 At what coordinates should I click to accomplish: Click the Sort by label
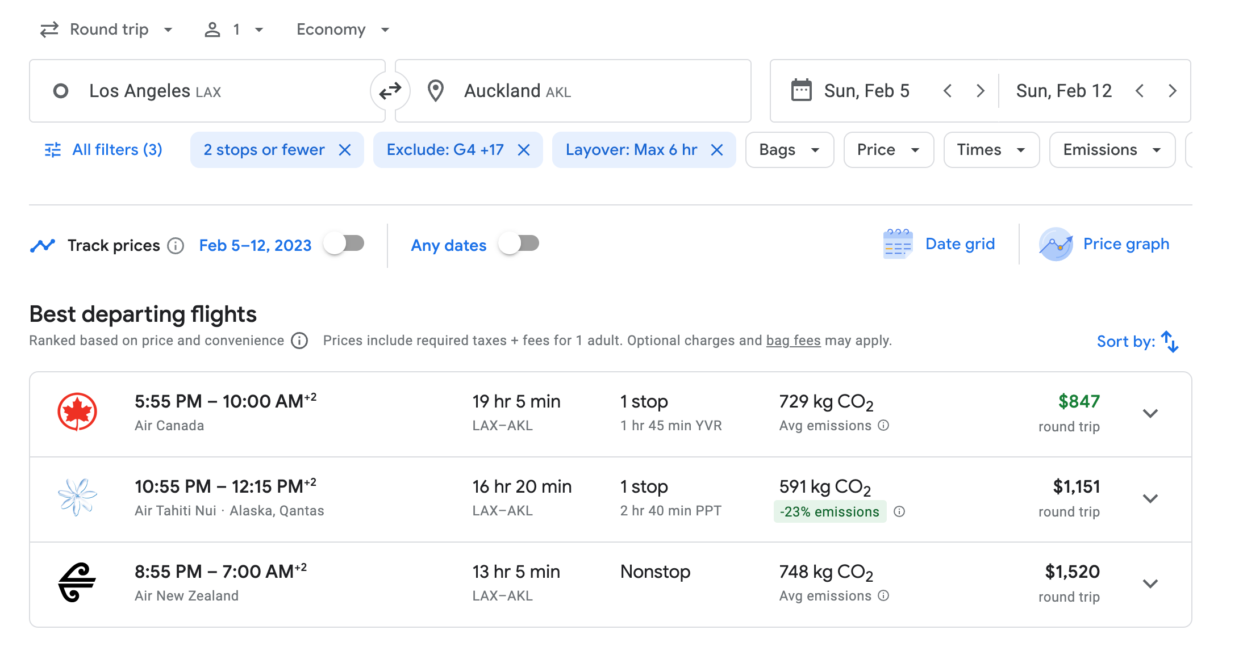(1126, 342)
